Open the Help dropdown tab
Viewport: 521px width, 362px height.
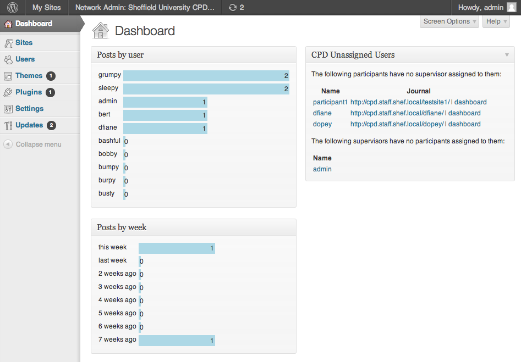click(x=496, y=21)
